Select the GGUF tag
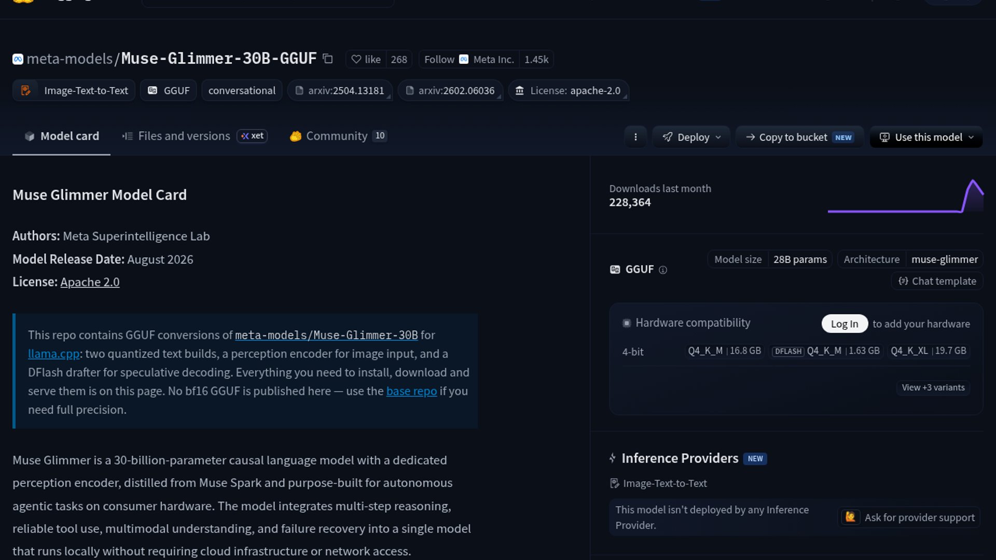The image size is (996, 560). click(x=169, y=90)
